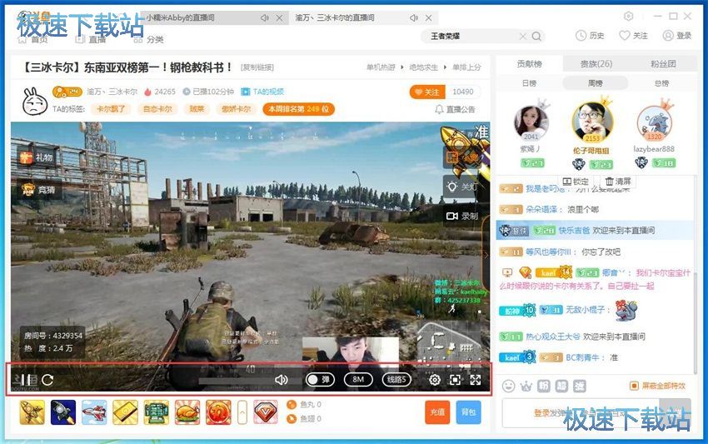Select the 贵族(26) tab

pos(596,63)
